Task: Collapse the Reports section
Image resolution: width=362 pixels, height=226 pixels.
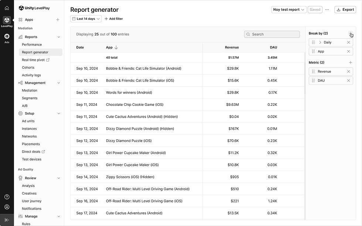Action: click(x=59, y=37)
